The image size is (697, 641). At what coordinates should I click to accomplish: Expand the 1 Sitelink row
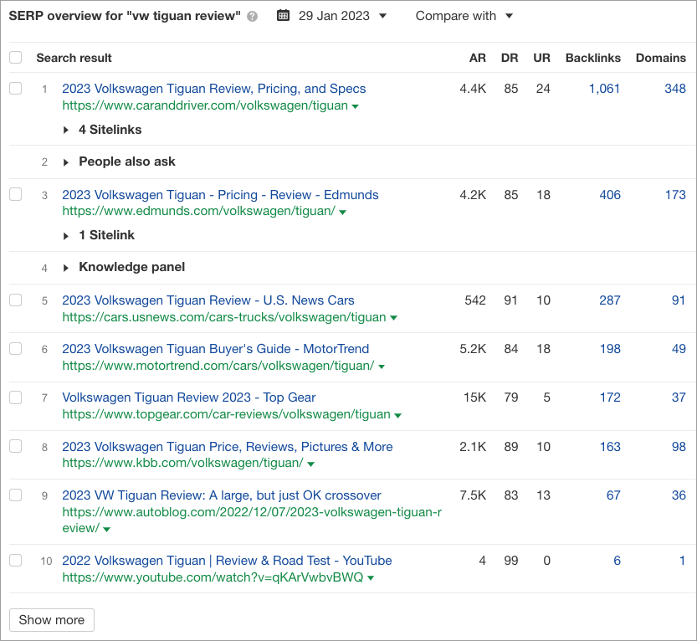coord(66,236)
